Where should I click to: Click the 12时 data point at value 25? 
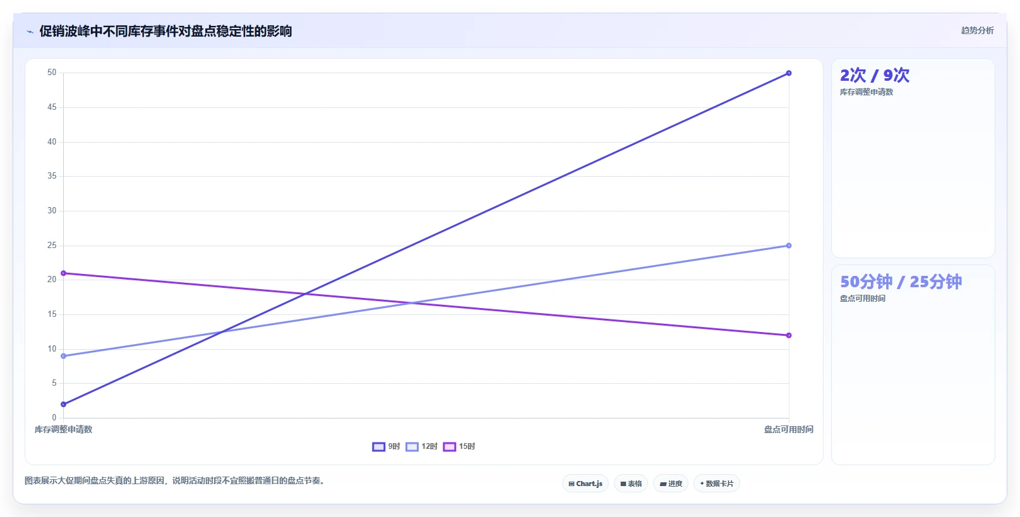click(789, 246)
